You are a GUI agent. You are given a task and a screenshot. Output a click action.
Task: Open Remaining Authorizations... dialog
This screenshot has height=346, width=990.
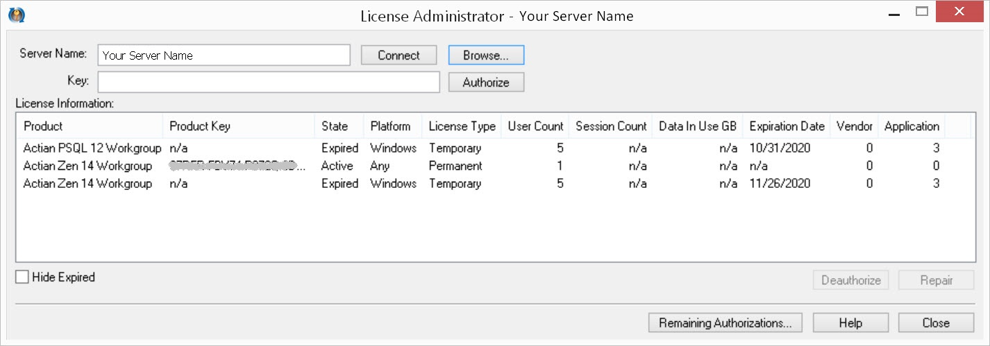coord(725,323)
